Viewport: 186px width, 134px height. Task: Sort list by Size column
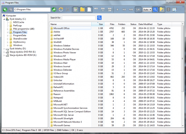tap(98, 24)
